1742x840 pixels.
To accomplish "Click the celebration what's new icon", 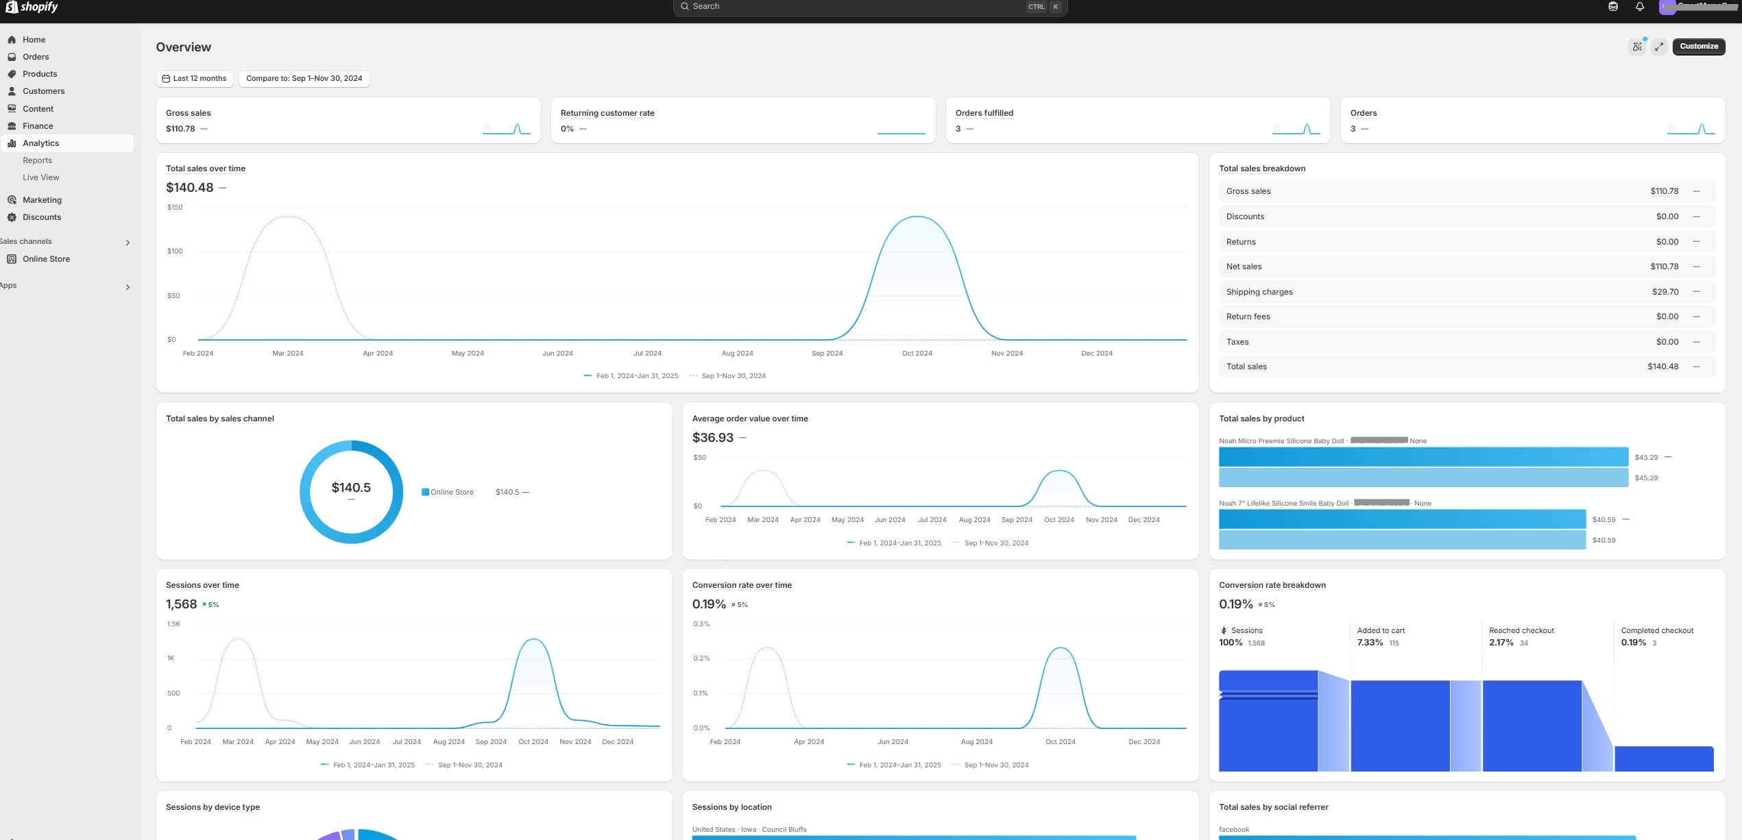I will 1637,47.
